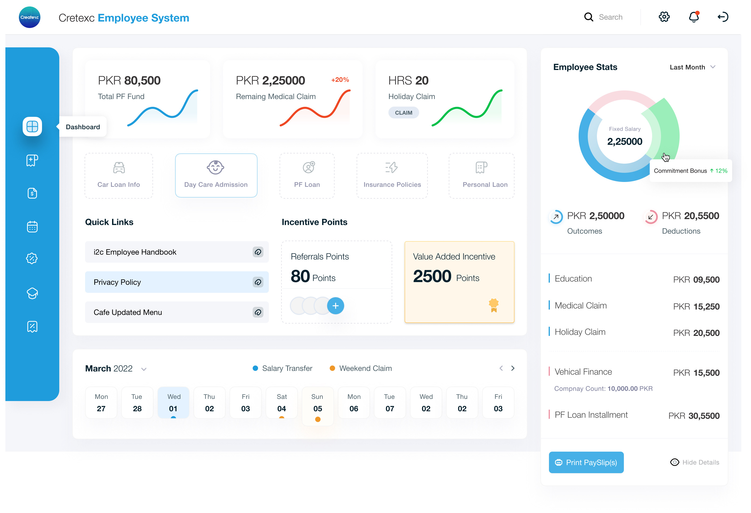The image size is (751, 513).
Task: Click the Print PaySlip(s) button
Action: coord(586,462)
